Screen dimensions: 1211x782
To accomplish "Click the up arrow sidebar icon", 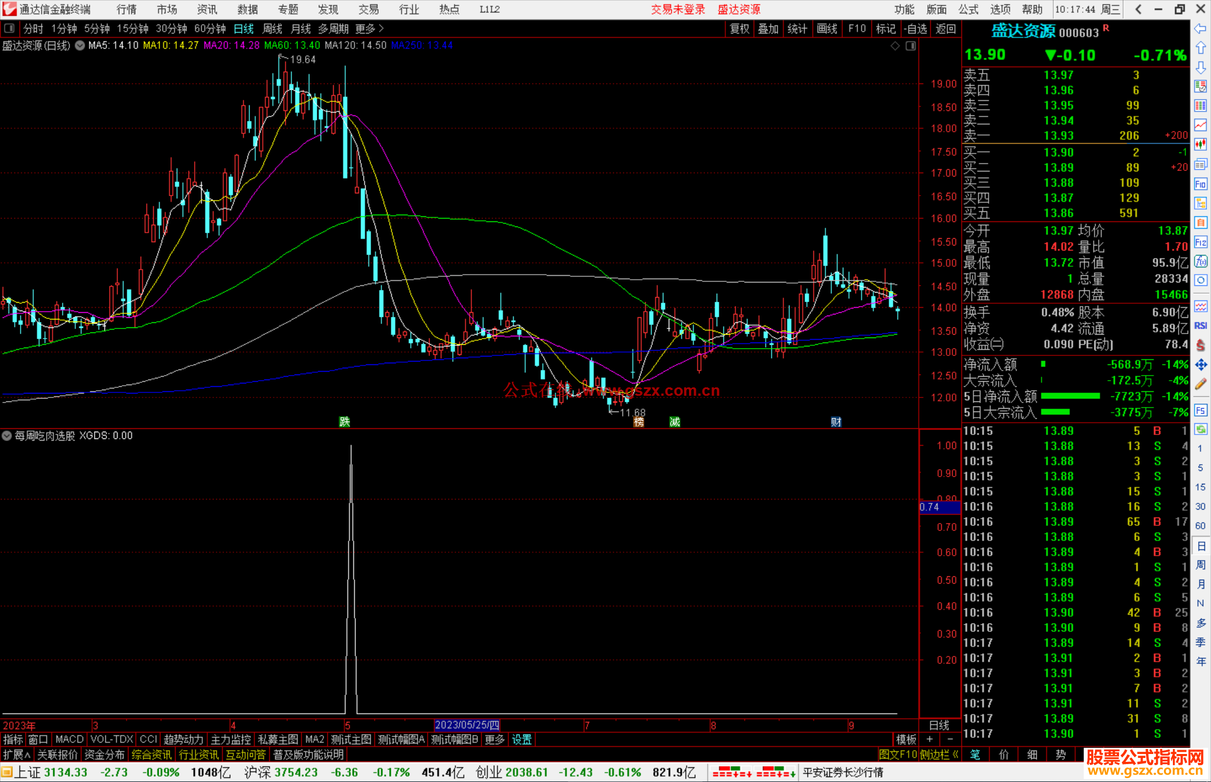I will (1200, 48).
